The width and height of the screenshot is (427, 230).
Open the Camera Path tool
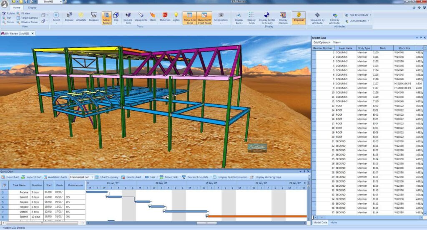(128, 18)
